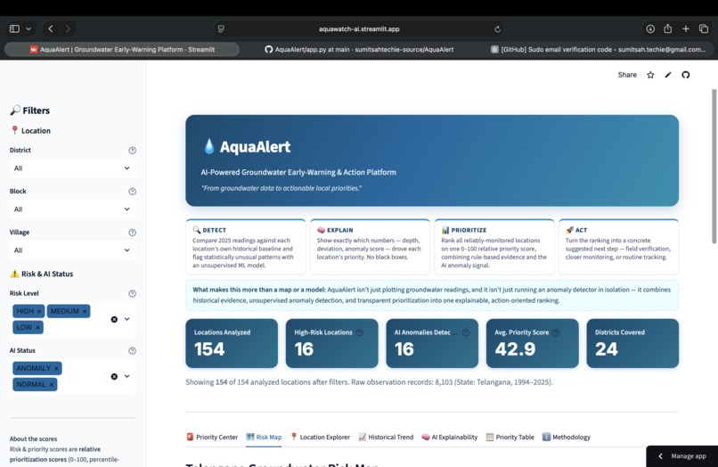718x467 pixels.
Task: Expand the AI Status multiselect chevron
Action: click(126, 376)
